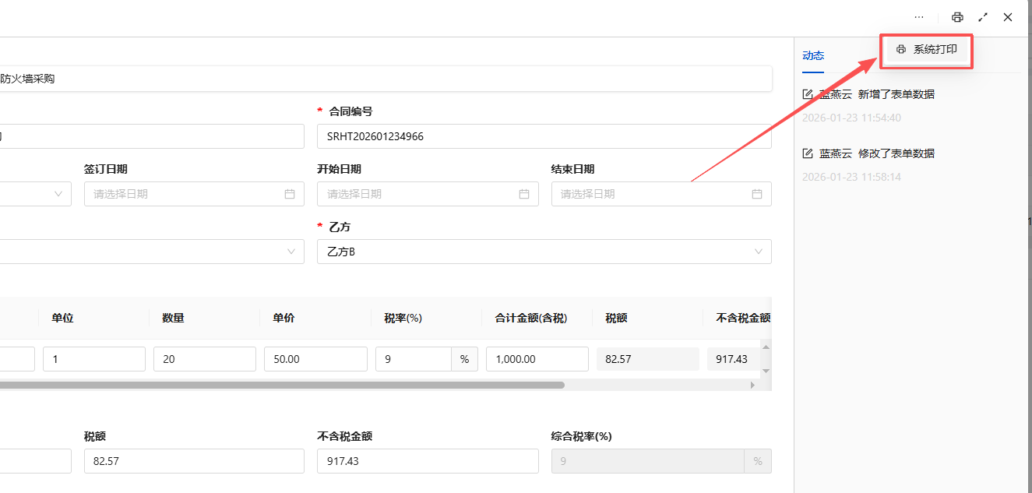Click the edit icon beside 新增了表单数据 entry

click(807, 93)
